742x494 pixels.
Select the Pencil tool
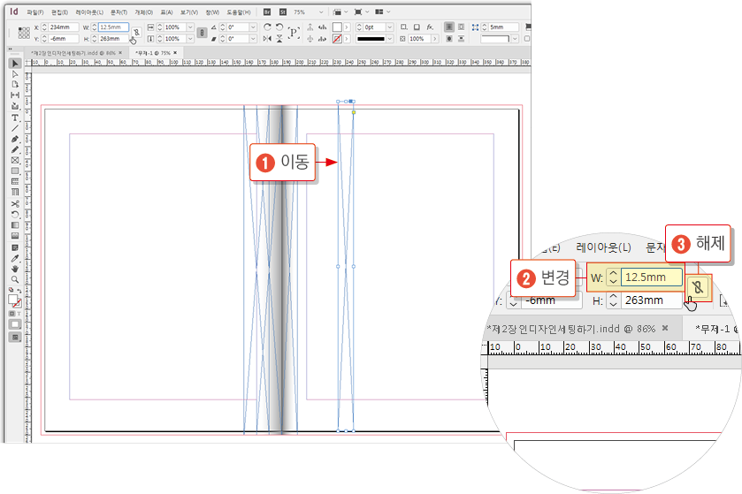[15, 149]
